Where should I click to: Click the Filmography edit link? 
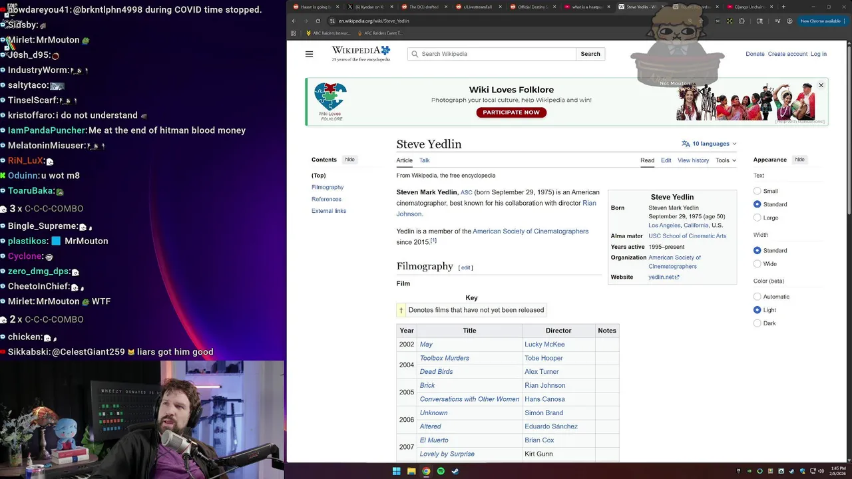point(465,267)
